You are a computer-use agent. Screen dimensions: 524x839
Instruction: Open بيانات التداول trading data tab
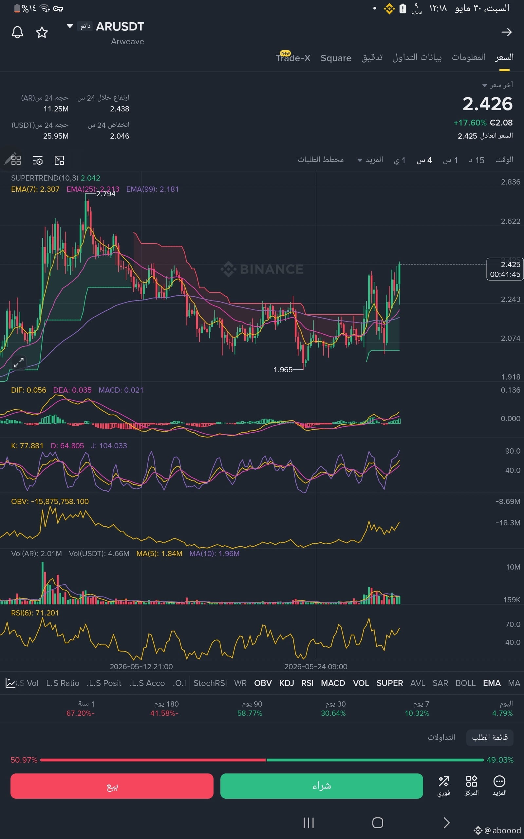point(417,58)
